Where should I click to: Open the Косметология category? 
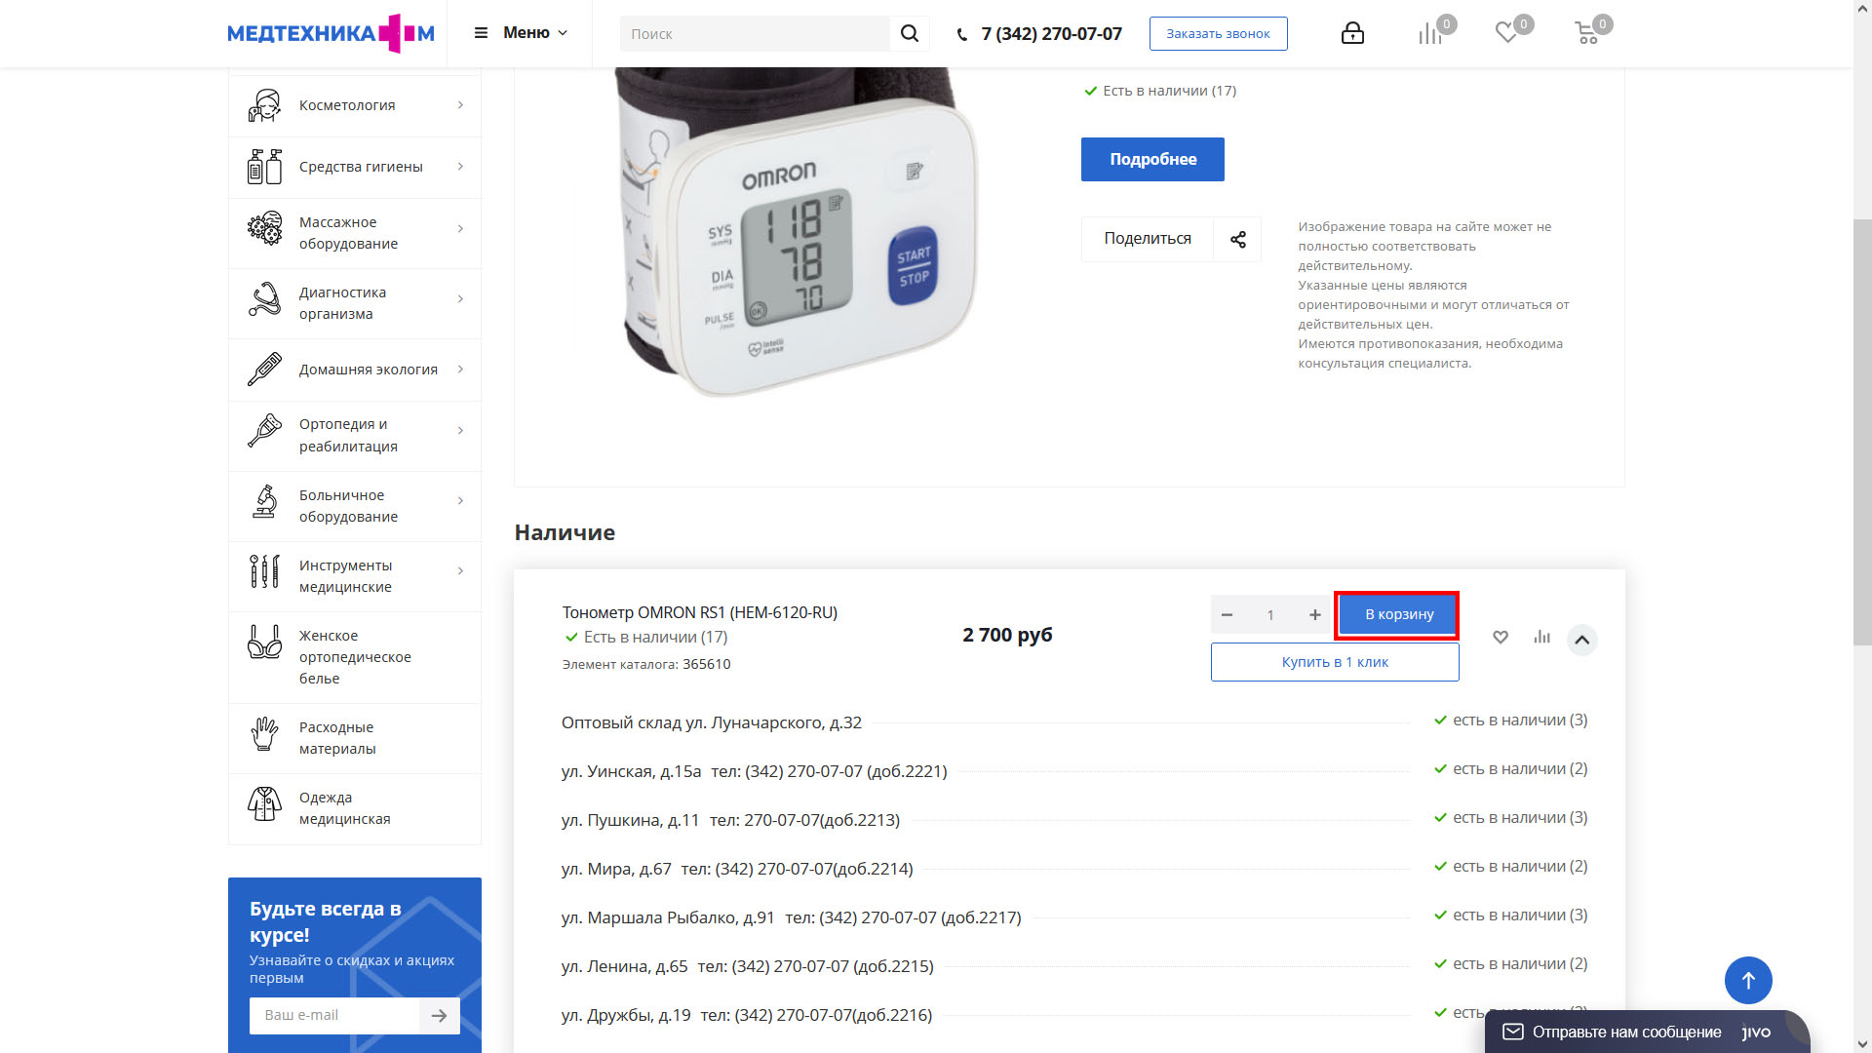click(x=355, y=105)
